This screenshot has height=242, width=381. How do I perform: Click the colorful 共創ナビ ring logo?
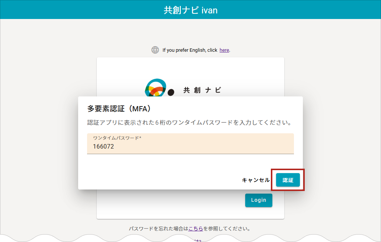pos(155,88)
